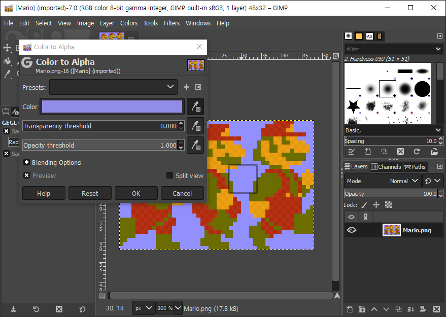Toggle lock alpha channel
The image size is (446, 317).
coord(388,205)
